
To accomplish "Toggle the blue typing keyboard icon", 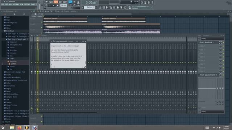I will click(70, 2).
